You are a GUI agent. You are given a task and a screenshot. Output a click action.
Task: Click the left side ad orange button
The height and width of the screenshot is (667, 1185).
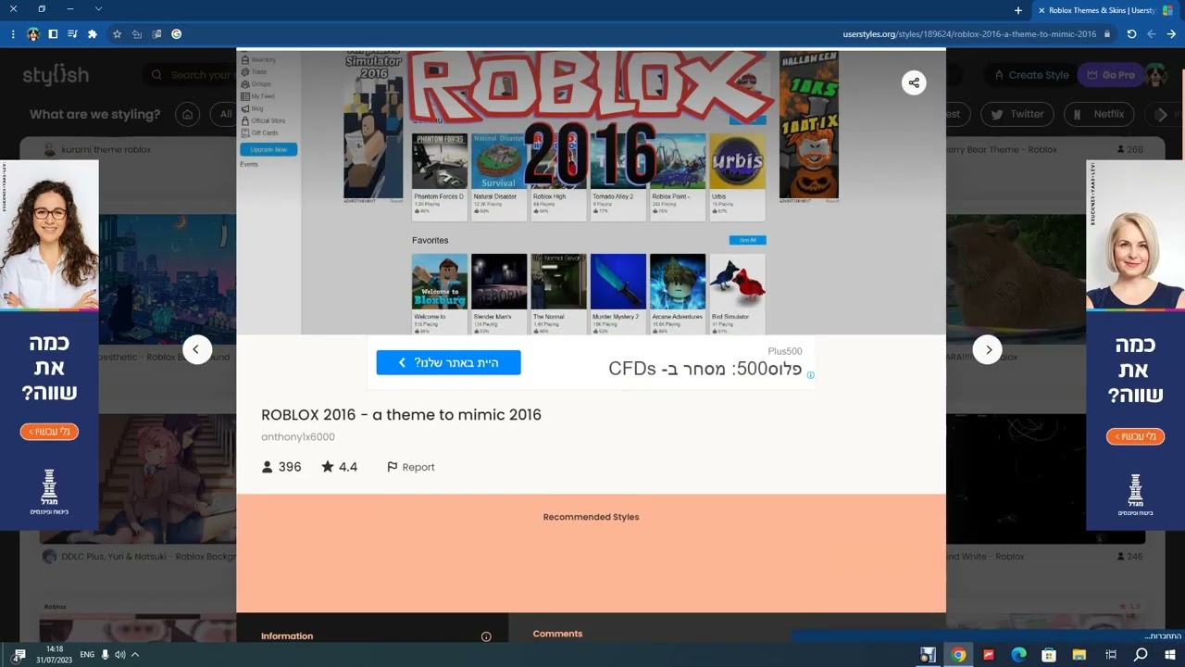[x=49, y=432]
